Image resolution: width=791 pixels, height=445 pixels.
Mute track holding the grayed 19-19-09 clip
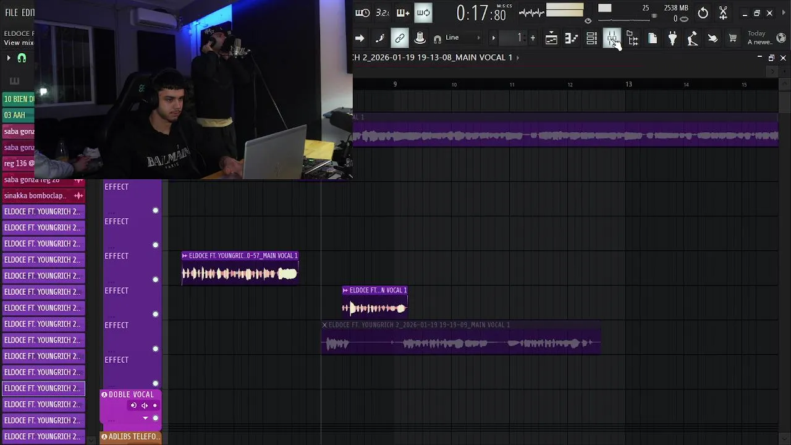[156, 349]
